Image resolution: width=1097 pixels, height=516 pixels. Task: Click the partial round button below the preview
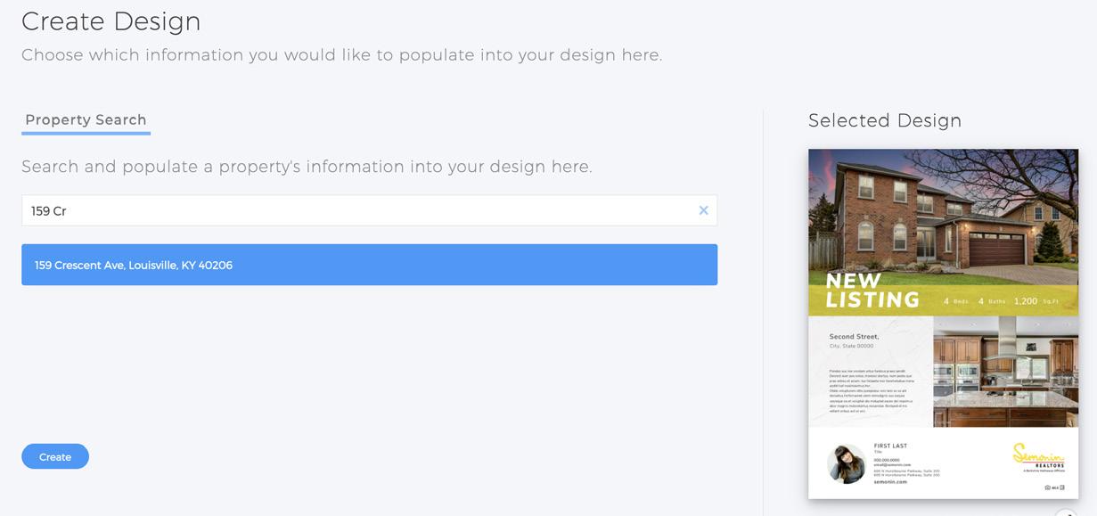coord(1066,512)
